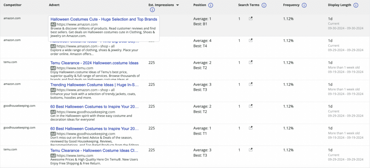Select amazon.com competitor in first row

pyautogui.click(x=12, y=18)
